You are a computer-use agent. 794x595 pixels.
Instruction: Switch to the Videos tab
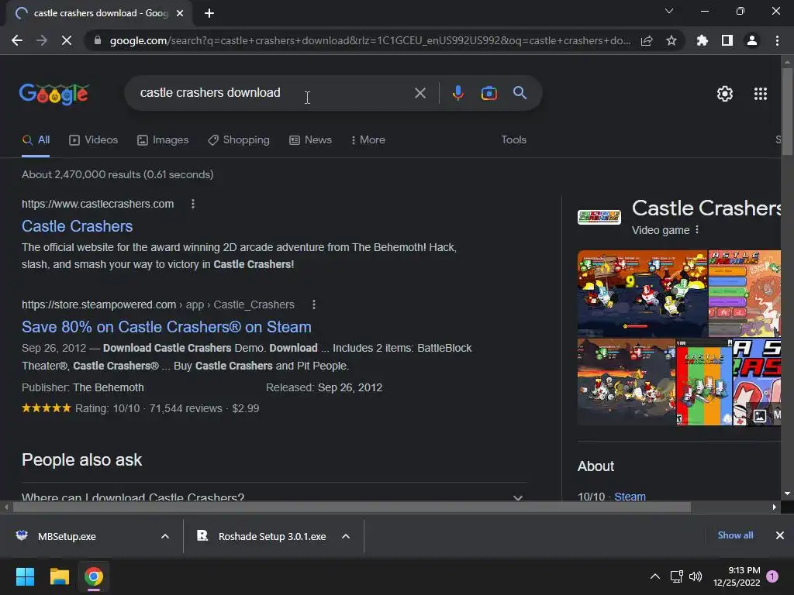pyautogui.click(x=93, y=140)
